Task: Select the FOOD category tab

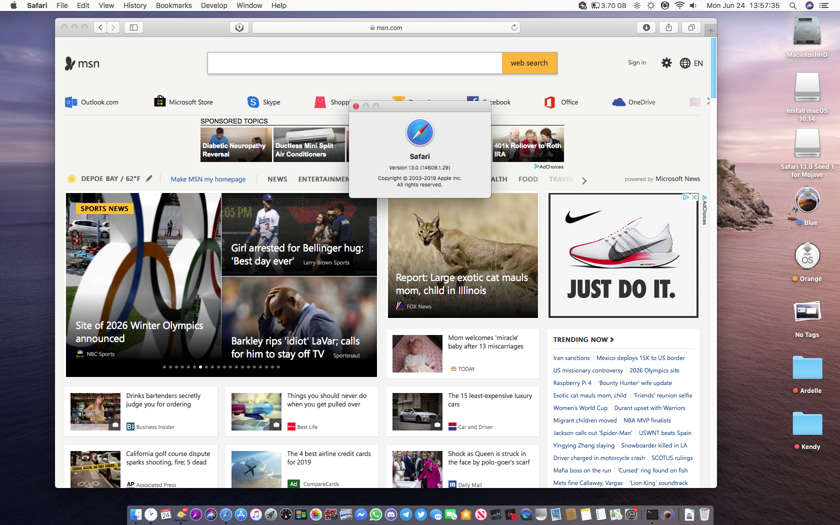Action: 528,179
